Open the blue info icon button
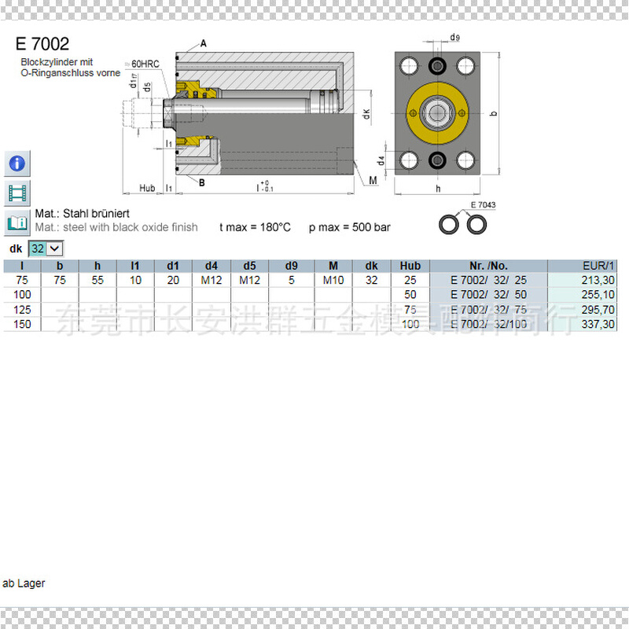Viewport: 629px width, 629px height. (x=17, y=164)
